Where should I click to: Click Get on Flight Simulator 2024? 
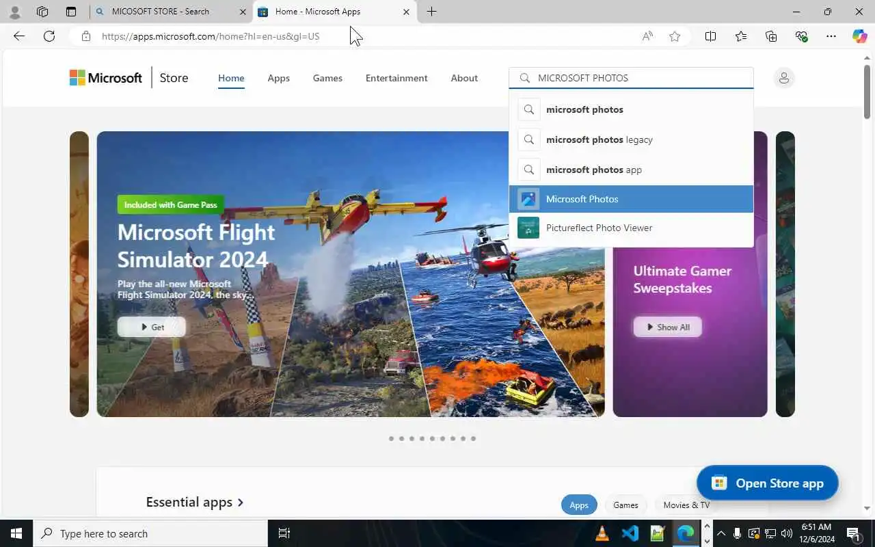[x=152, y=327]
